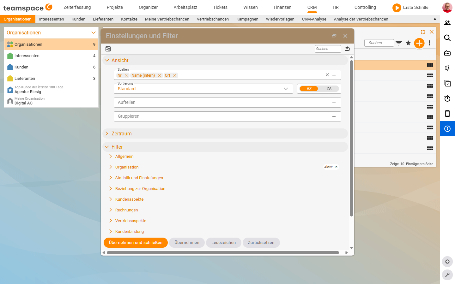The width and height of the screenshot is (455, 284).
Task: Click the Übernehmen button
Action: pos(187,243)
